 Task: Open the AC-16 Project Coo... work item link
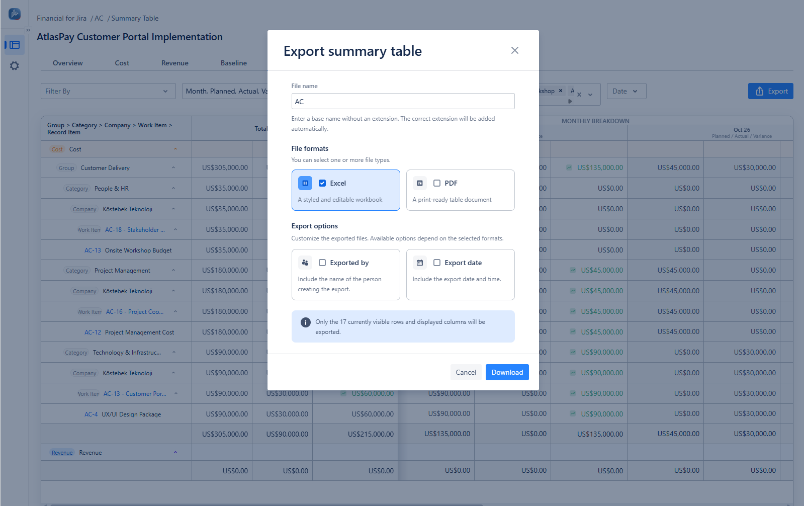[x=135, y=312]
